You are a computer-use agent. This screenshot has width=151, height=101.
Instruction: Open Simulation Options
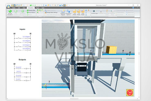[x=68, y=12]
